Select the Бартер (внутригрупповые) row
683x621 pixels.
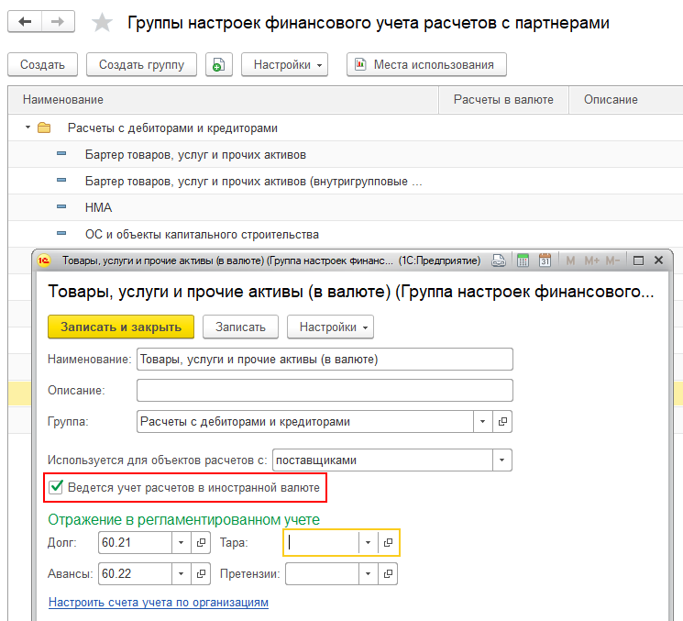pyautogui.click(x=346, y=181)
